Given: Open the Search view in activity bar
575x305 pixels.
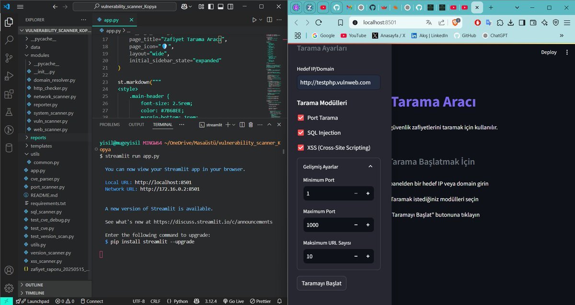Looking at the screenshot, I should [x=9, y=40].
